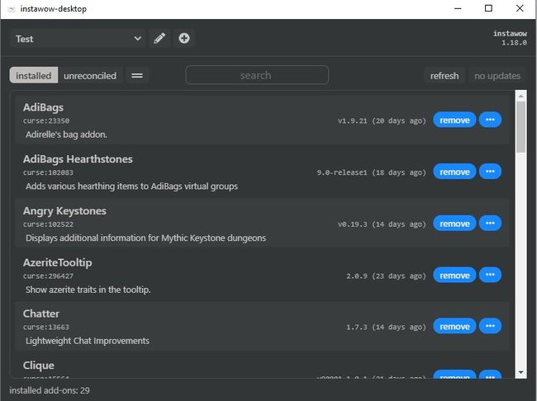Viewport: 537px width, 401px height.
Task: Open more options for Chatter
Action: pyautogui.click(x=490, y=326)
